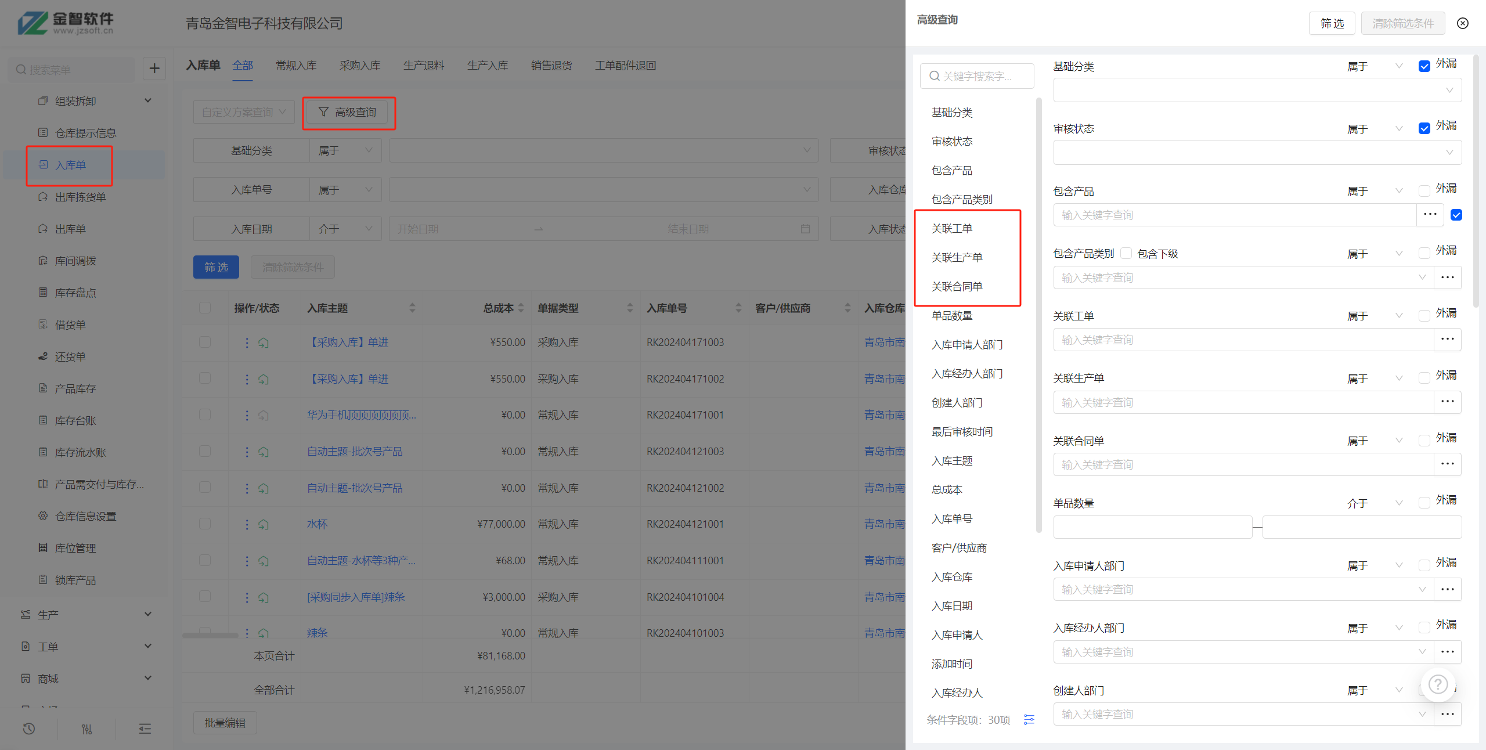Click the collapse menu icon at sidebar bottom
This screenshot has width=1486, height=750.
[145, 729]
